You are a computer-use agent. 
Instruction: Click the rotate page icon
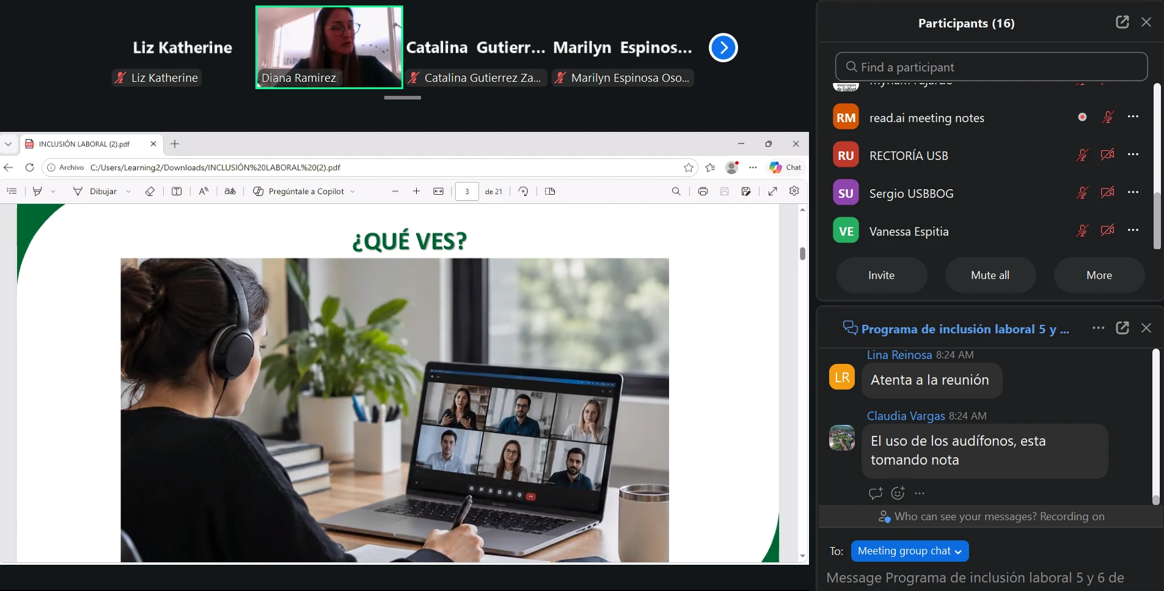tap(523, 192)
